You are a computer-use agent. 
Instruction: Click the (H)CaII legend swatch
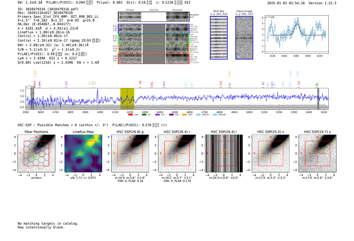[x=215, y=115]
